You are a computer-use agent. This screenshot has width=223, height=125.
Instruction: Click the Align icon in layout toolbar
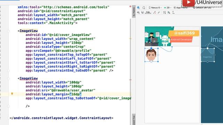[169, 12]
